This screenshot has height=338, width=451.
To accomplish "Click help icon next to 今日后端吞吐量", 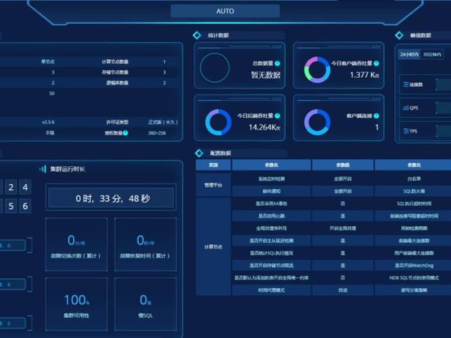I will coord(277,115).
